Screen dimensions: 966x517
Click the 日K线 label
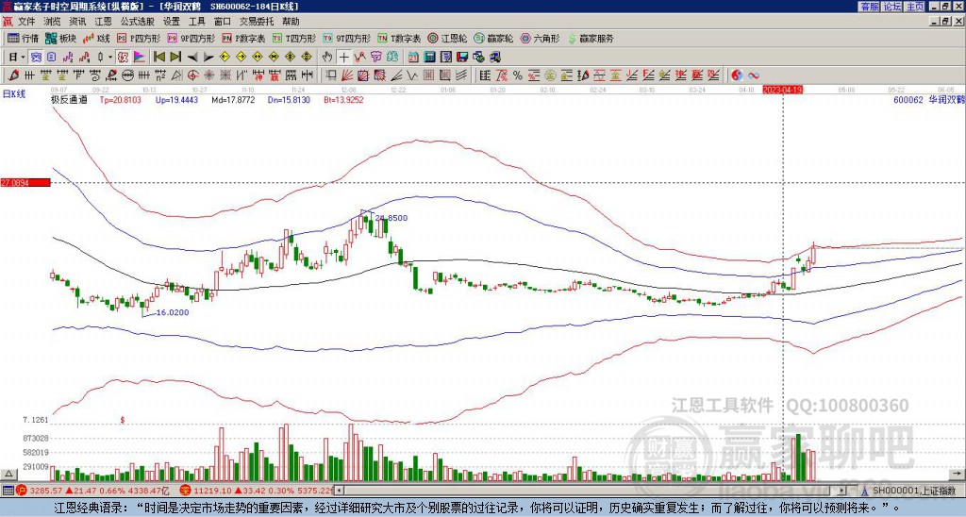pos(14,93)
